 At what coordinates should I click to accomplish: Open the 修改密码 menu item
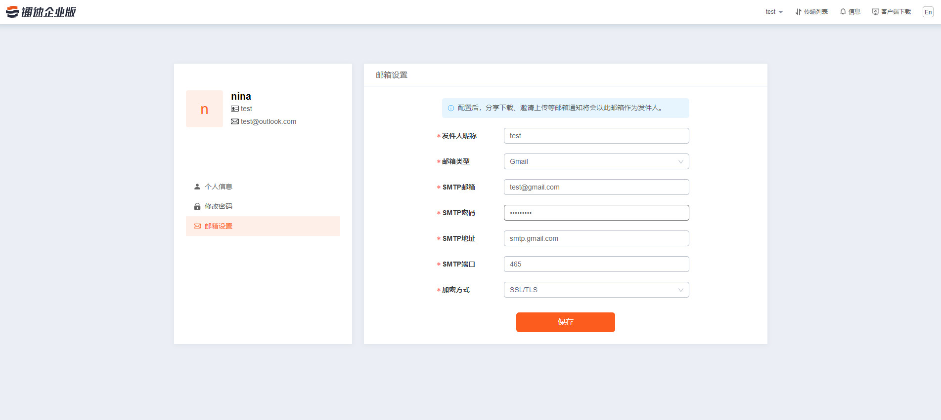pos(219,206)
